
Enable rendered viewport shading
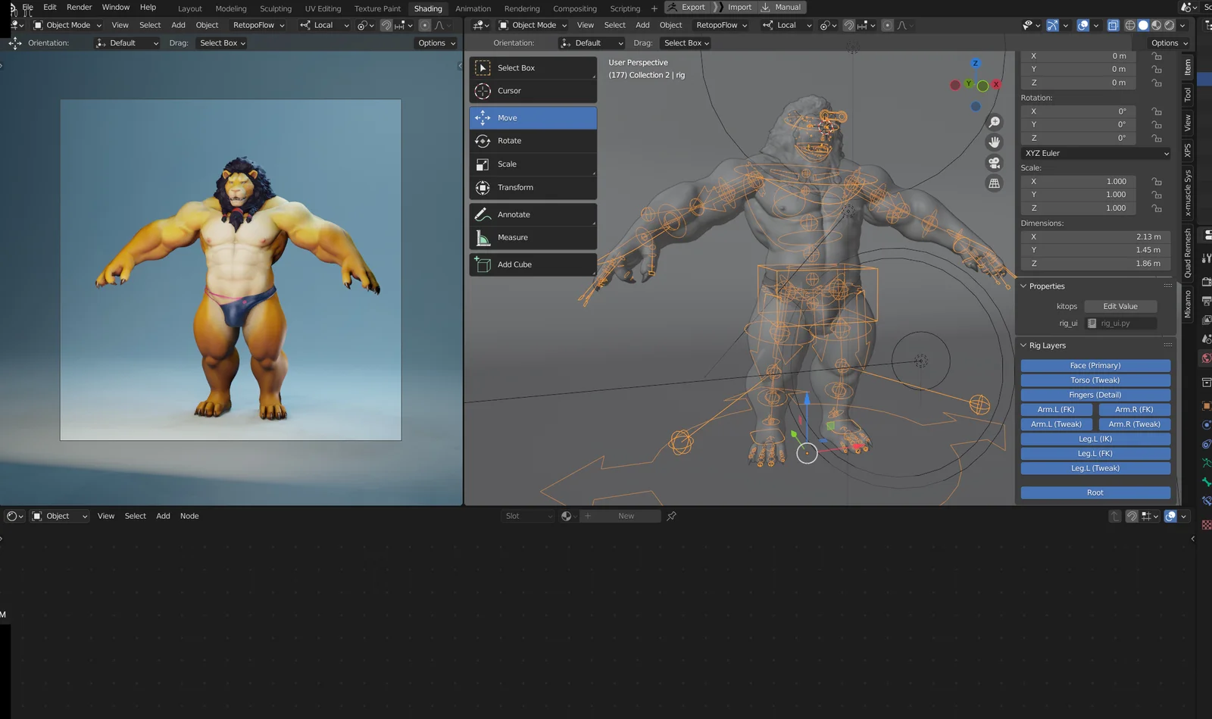coord(1169,25)
